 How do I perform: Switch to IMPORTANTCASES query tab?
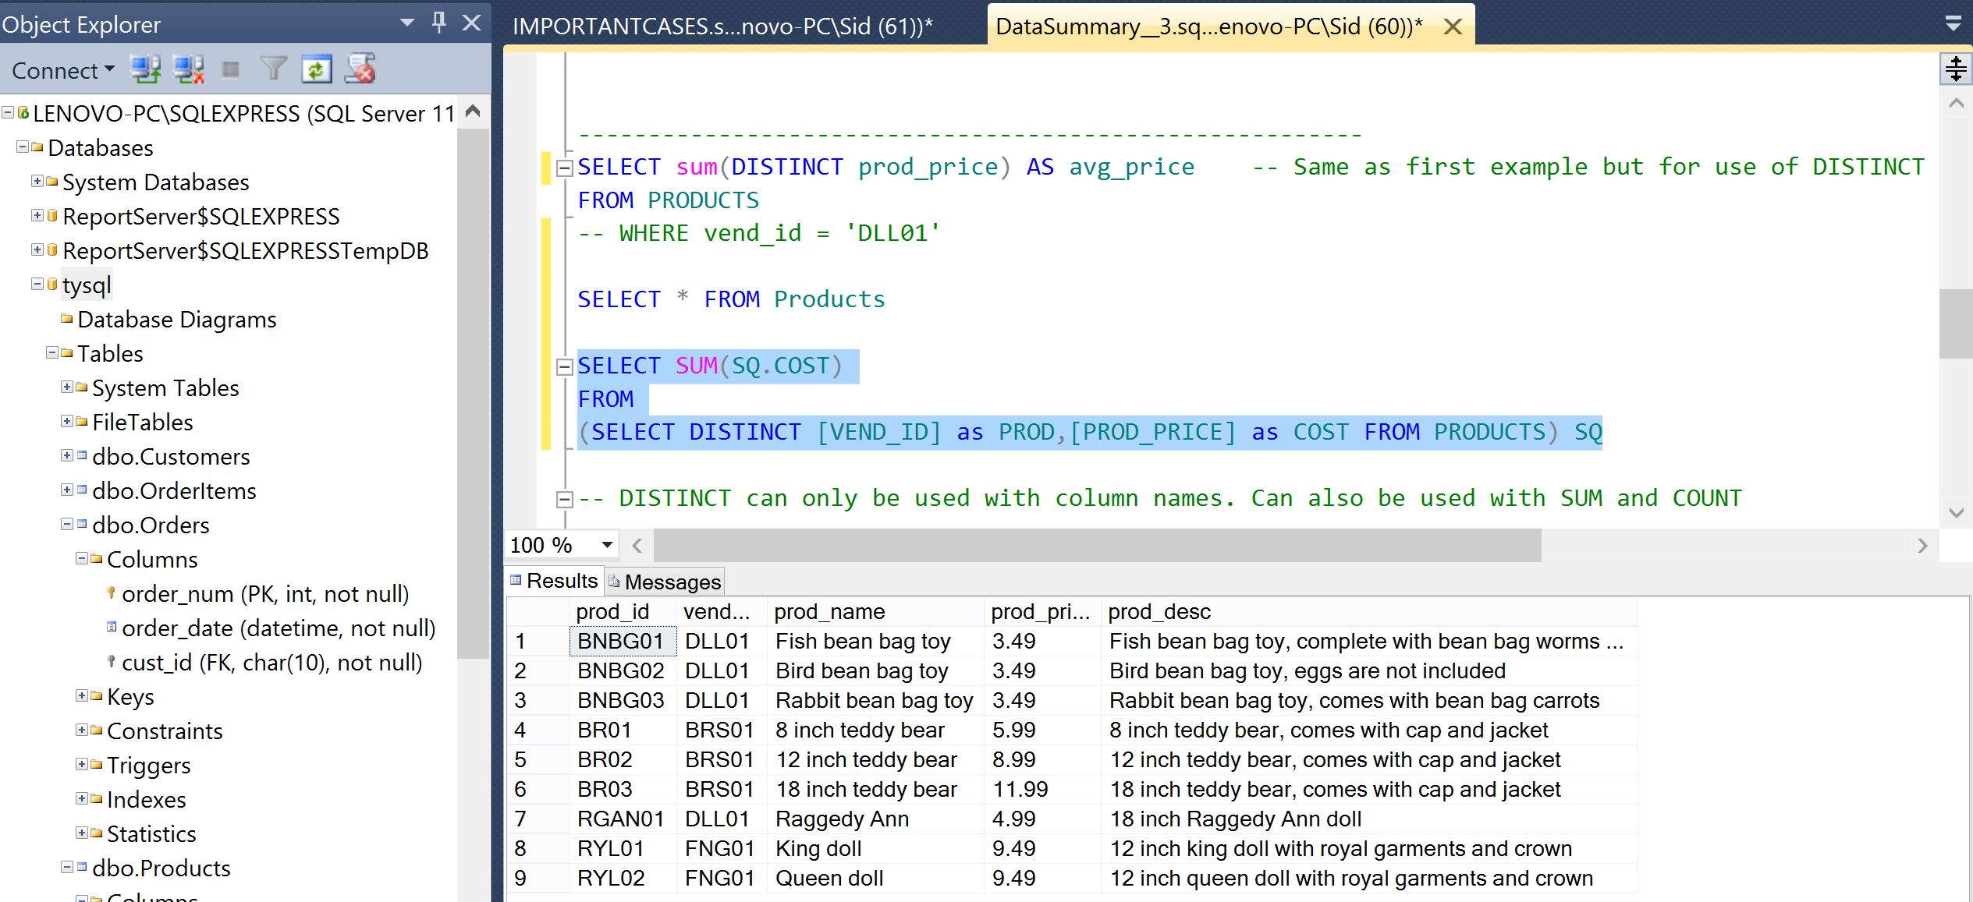pyautogui.click(x=722, y=27)
